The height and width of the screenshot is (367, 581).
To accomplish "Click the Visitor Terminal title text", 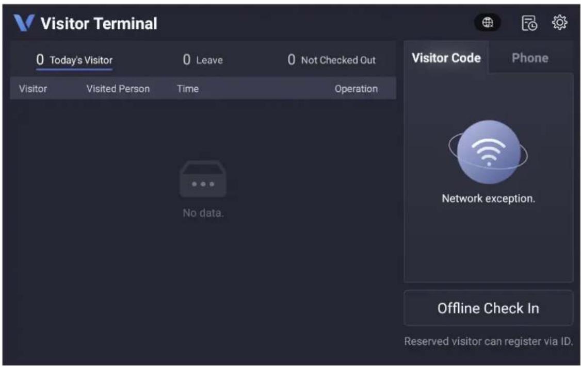I will [99, 23].
